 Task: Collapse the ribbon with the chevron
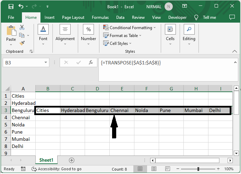pyautogui.click(x=234, y=51)
